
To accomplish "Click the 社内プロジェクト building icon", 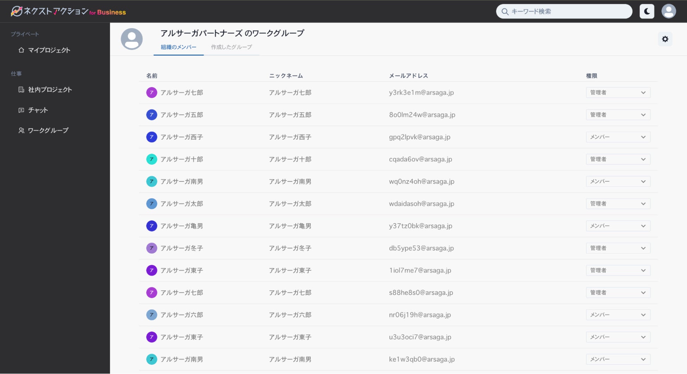I will (x=21, y=90).
